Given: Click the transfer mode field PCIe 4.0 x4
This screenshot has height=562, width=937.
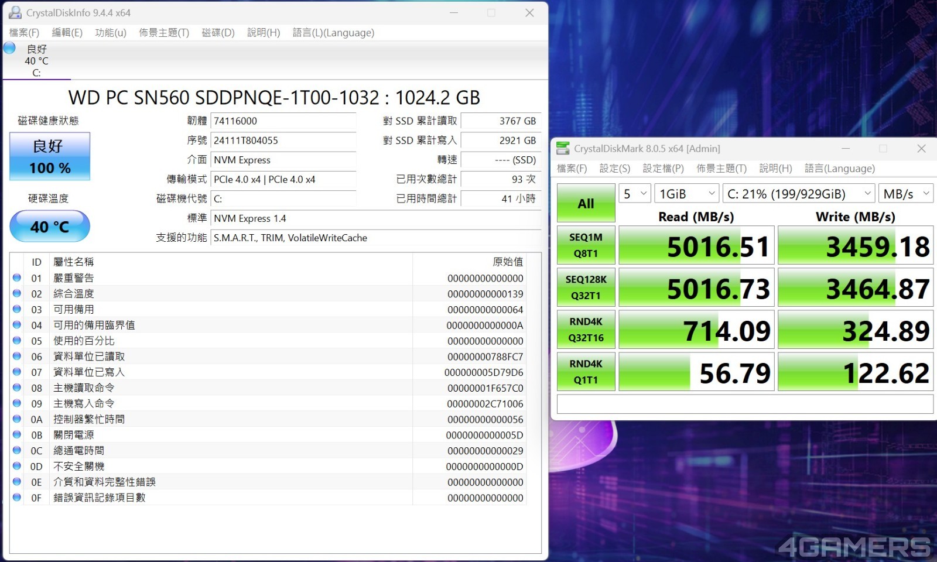Looking at the screenshot, I should point(283,179).
